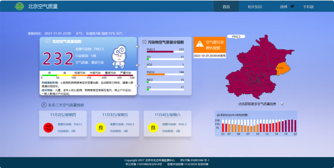Click the purple 重度污染 scale segment

pos(110,75)
